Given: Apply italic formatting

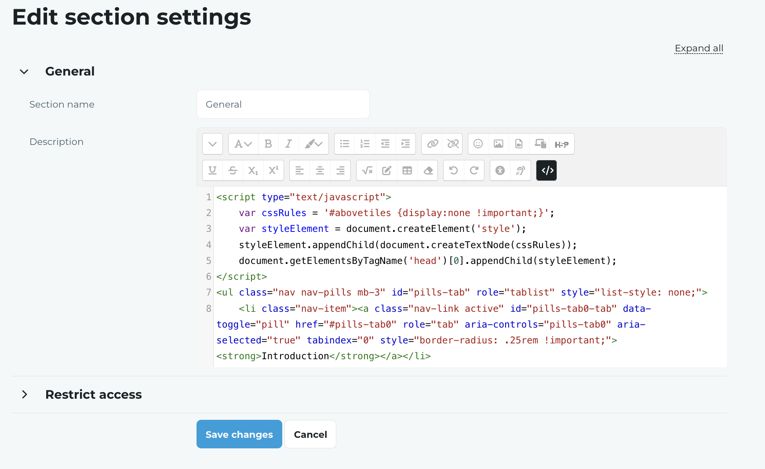Looking at the screenshot, I should point(288,144).
